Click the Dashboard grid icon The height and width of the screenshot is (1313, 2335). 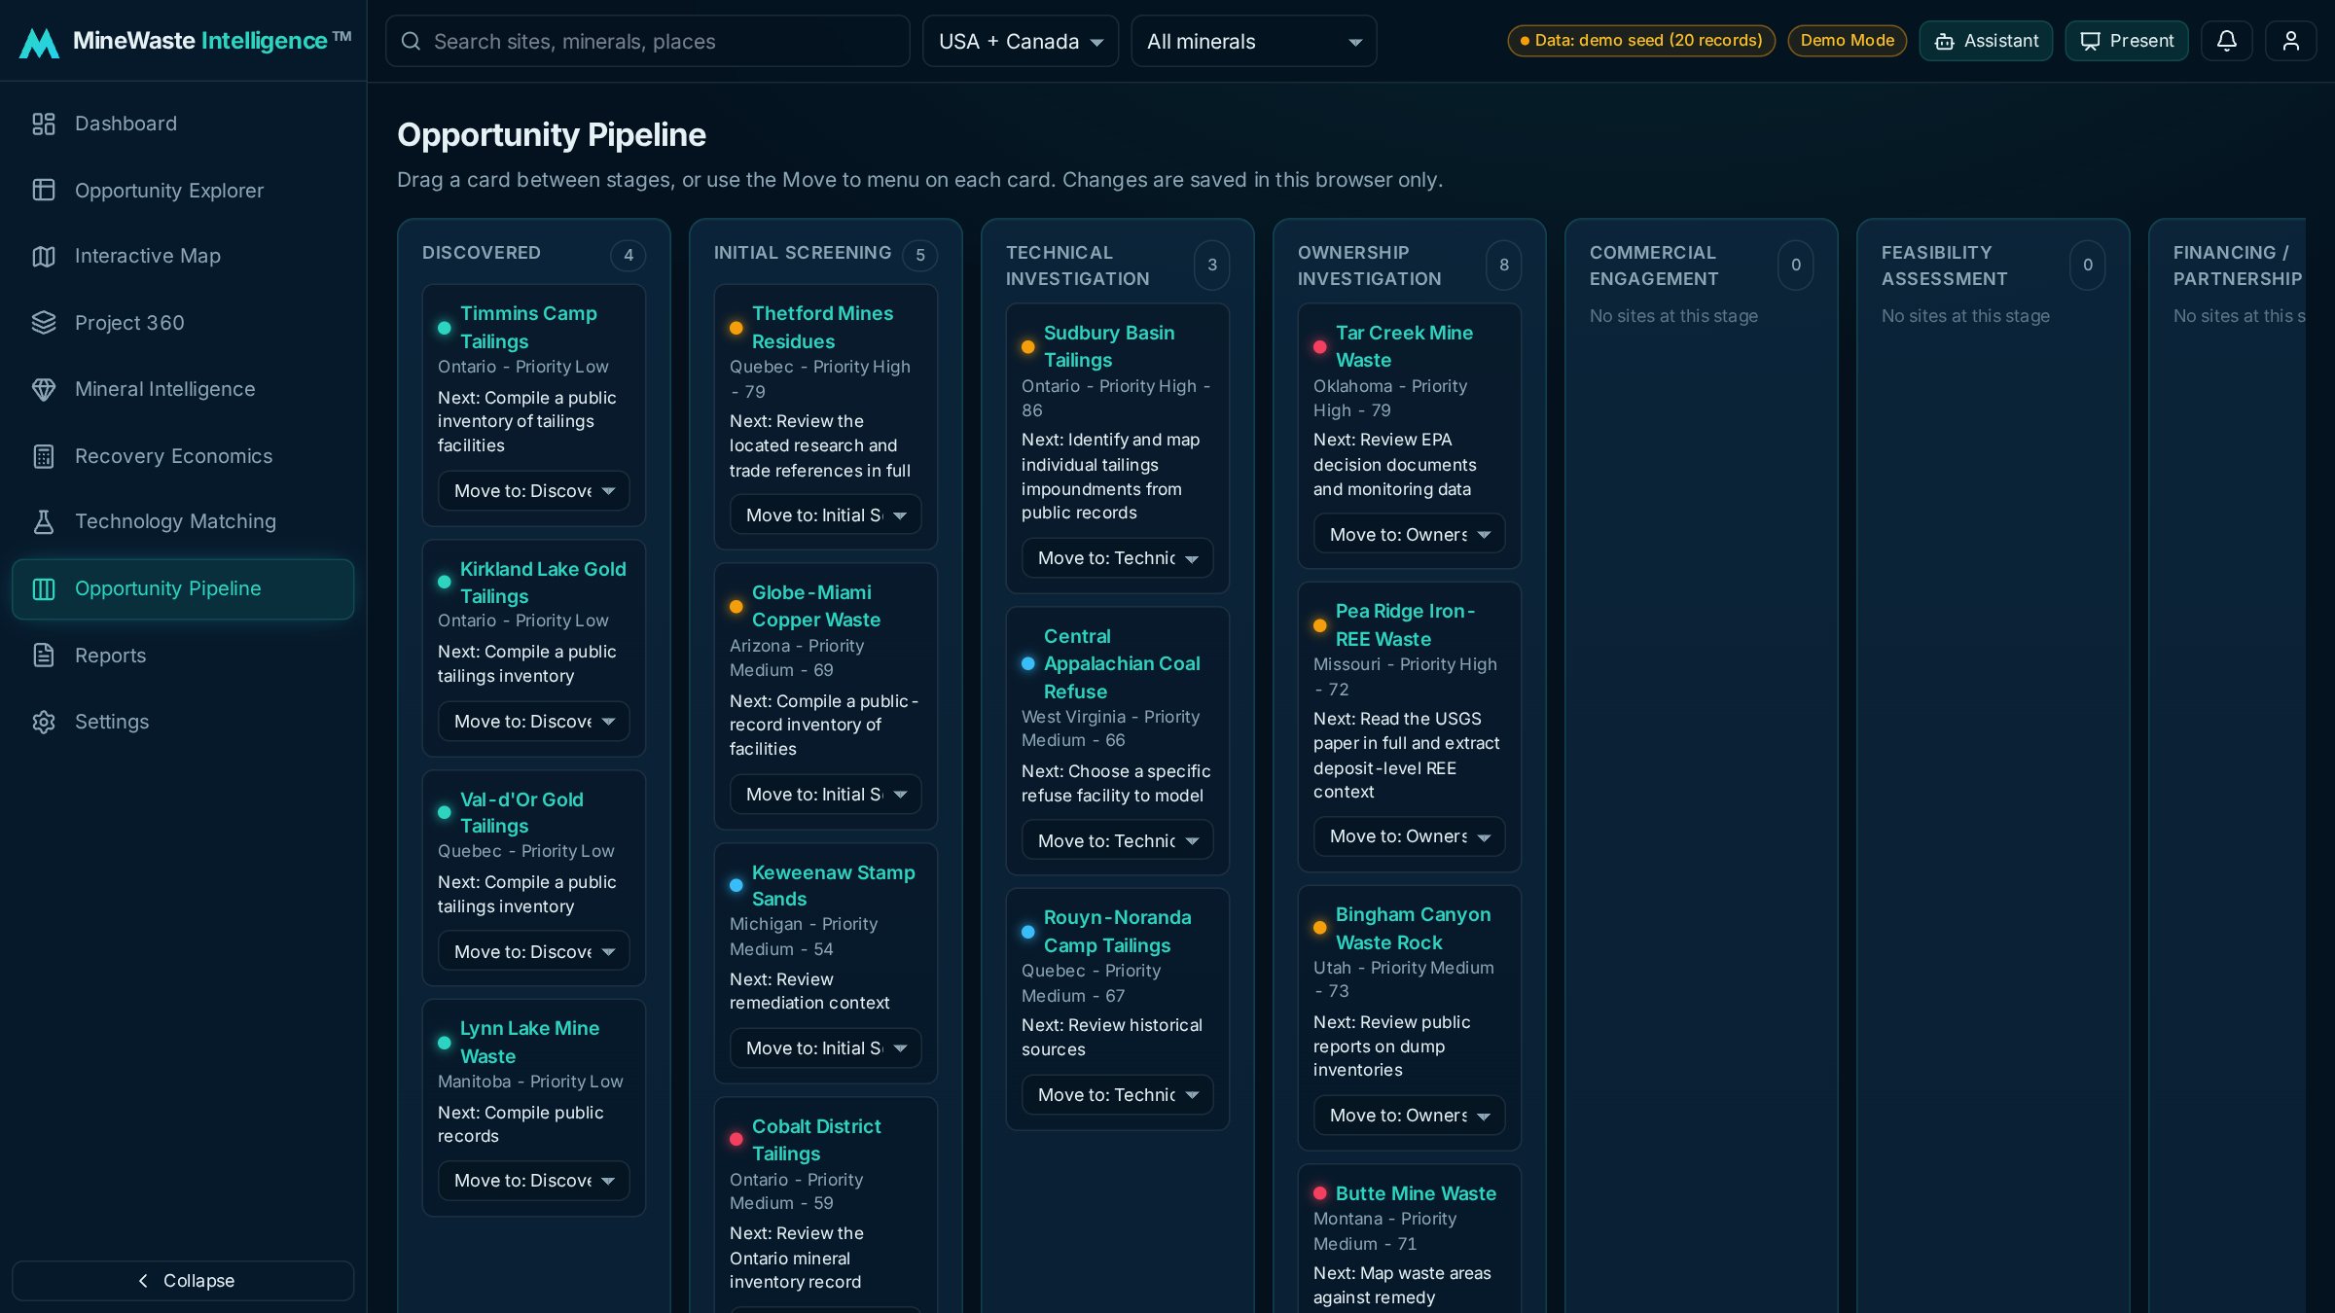coord(44,124)
